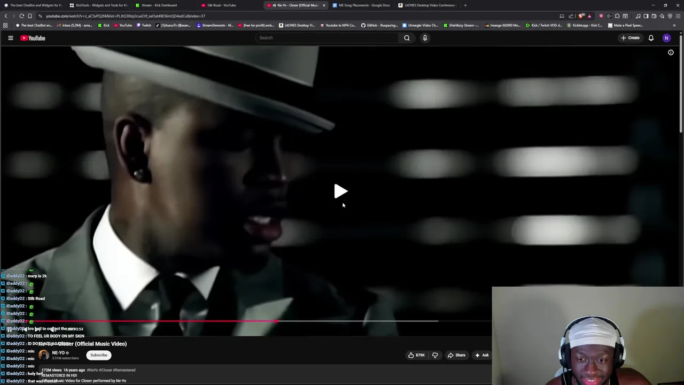Start voice search with the microphone
The image size is (684, 385).
pos(425,38)
